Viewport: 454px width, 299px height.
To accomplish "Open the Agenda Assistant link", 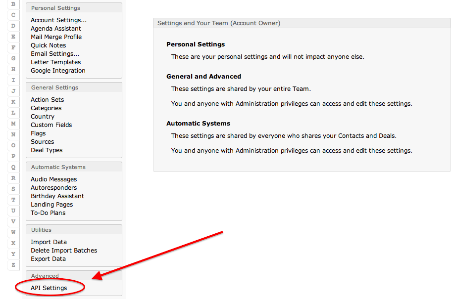I will coord(56,29).
